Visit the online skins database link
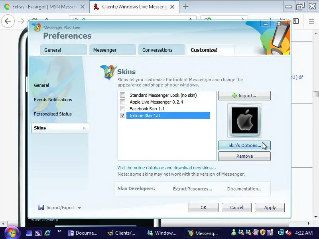This screenshot has height=239, width=319. (167, 168)
